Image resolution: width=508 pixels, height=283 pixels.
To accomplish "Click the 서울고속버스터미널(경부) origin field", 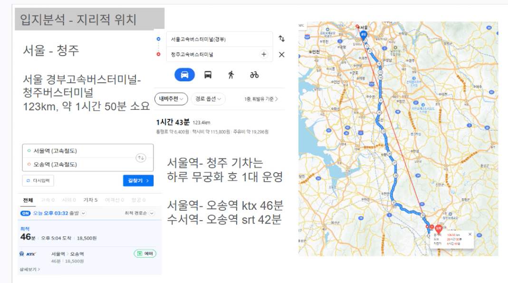I will [220, 39].
